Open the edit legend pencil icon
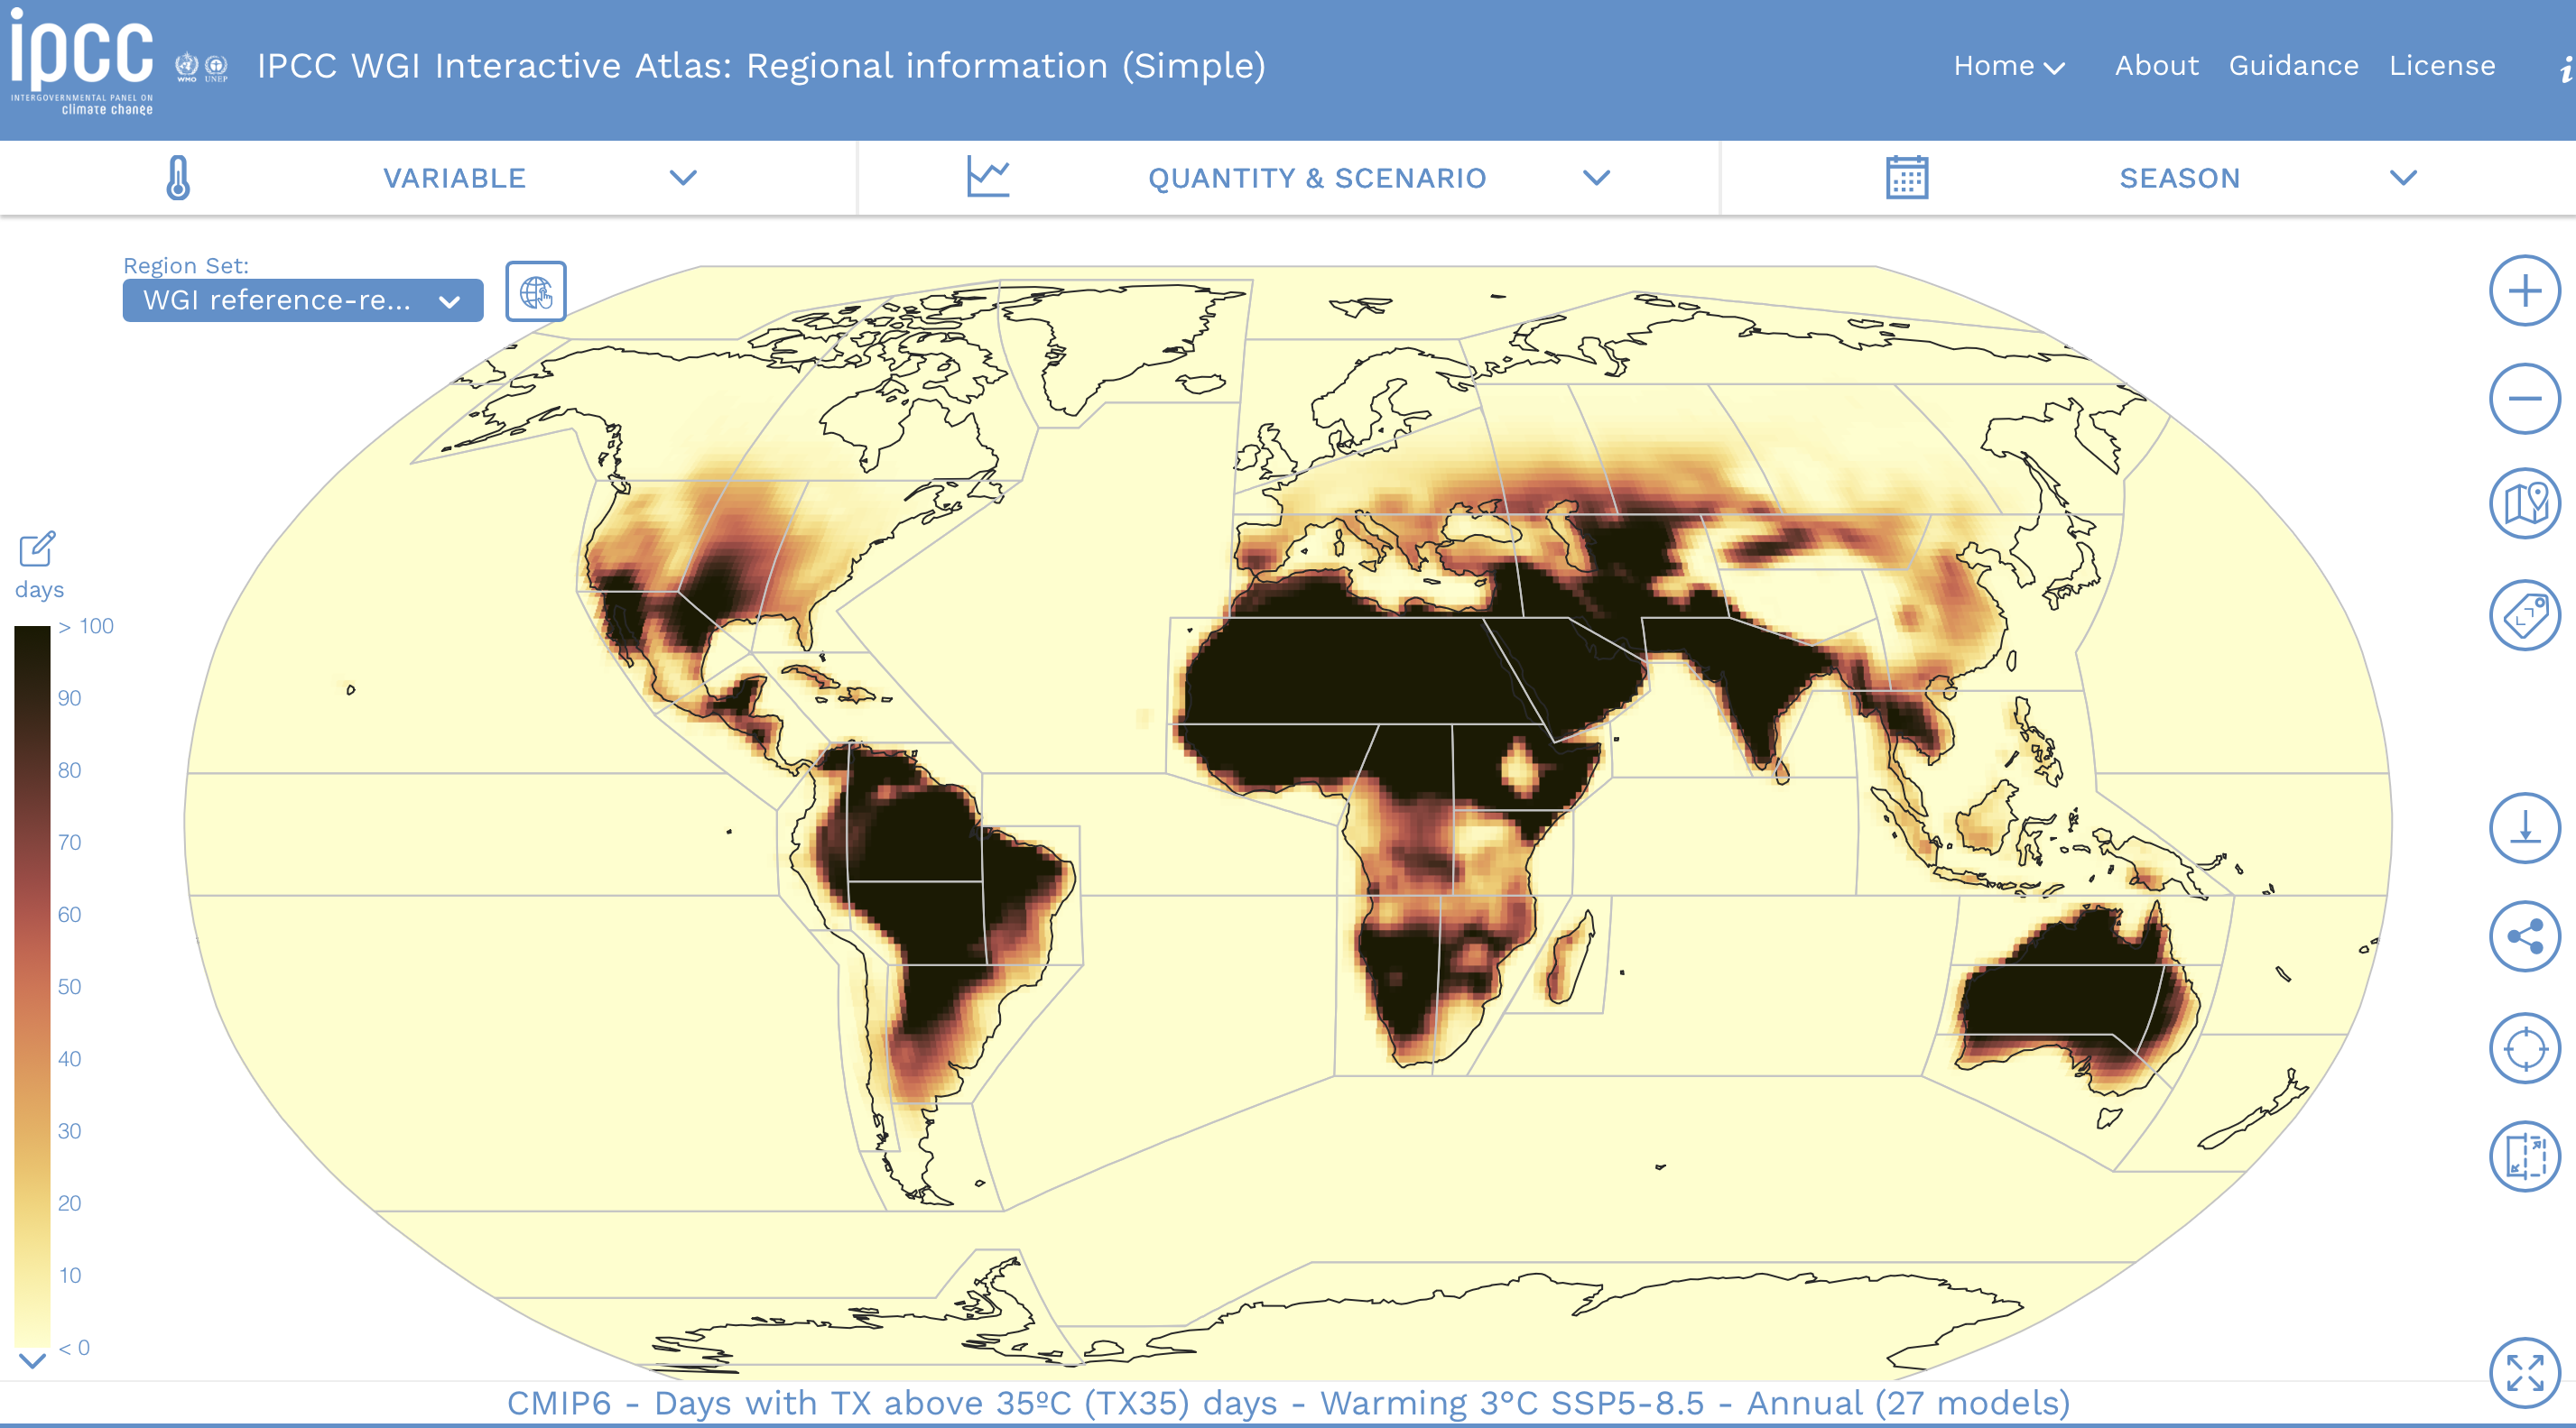Viewport: 2576px width, 1428px height. [37, 548]
